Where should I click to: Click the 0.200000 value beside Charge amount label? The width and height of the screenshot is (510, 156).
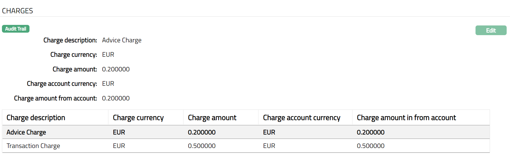click(x=116, y=69)
